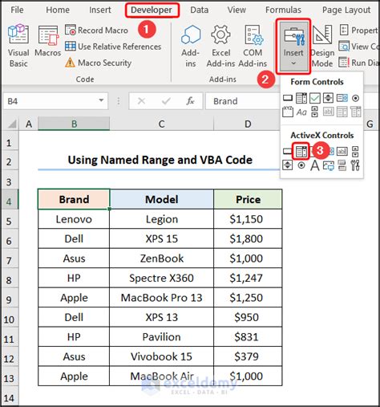This screenshot has width=380, height=407.
Task: Select all cells with corner triangle
Action: click(11, 124)
